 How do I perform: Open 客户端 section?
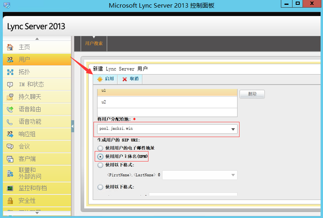coord(37,159)
